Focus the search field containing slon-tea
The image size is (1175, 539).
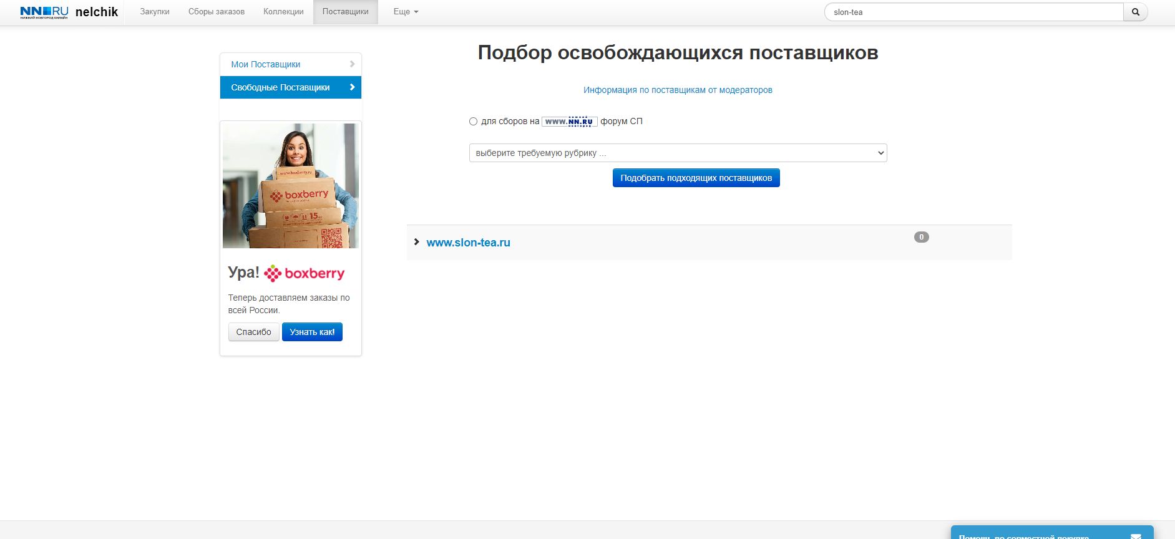(x=973, y=12)
